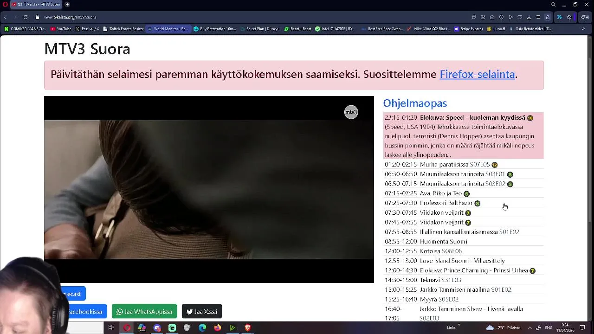Open the edit/note icon in address bar

coord(483,17)
